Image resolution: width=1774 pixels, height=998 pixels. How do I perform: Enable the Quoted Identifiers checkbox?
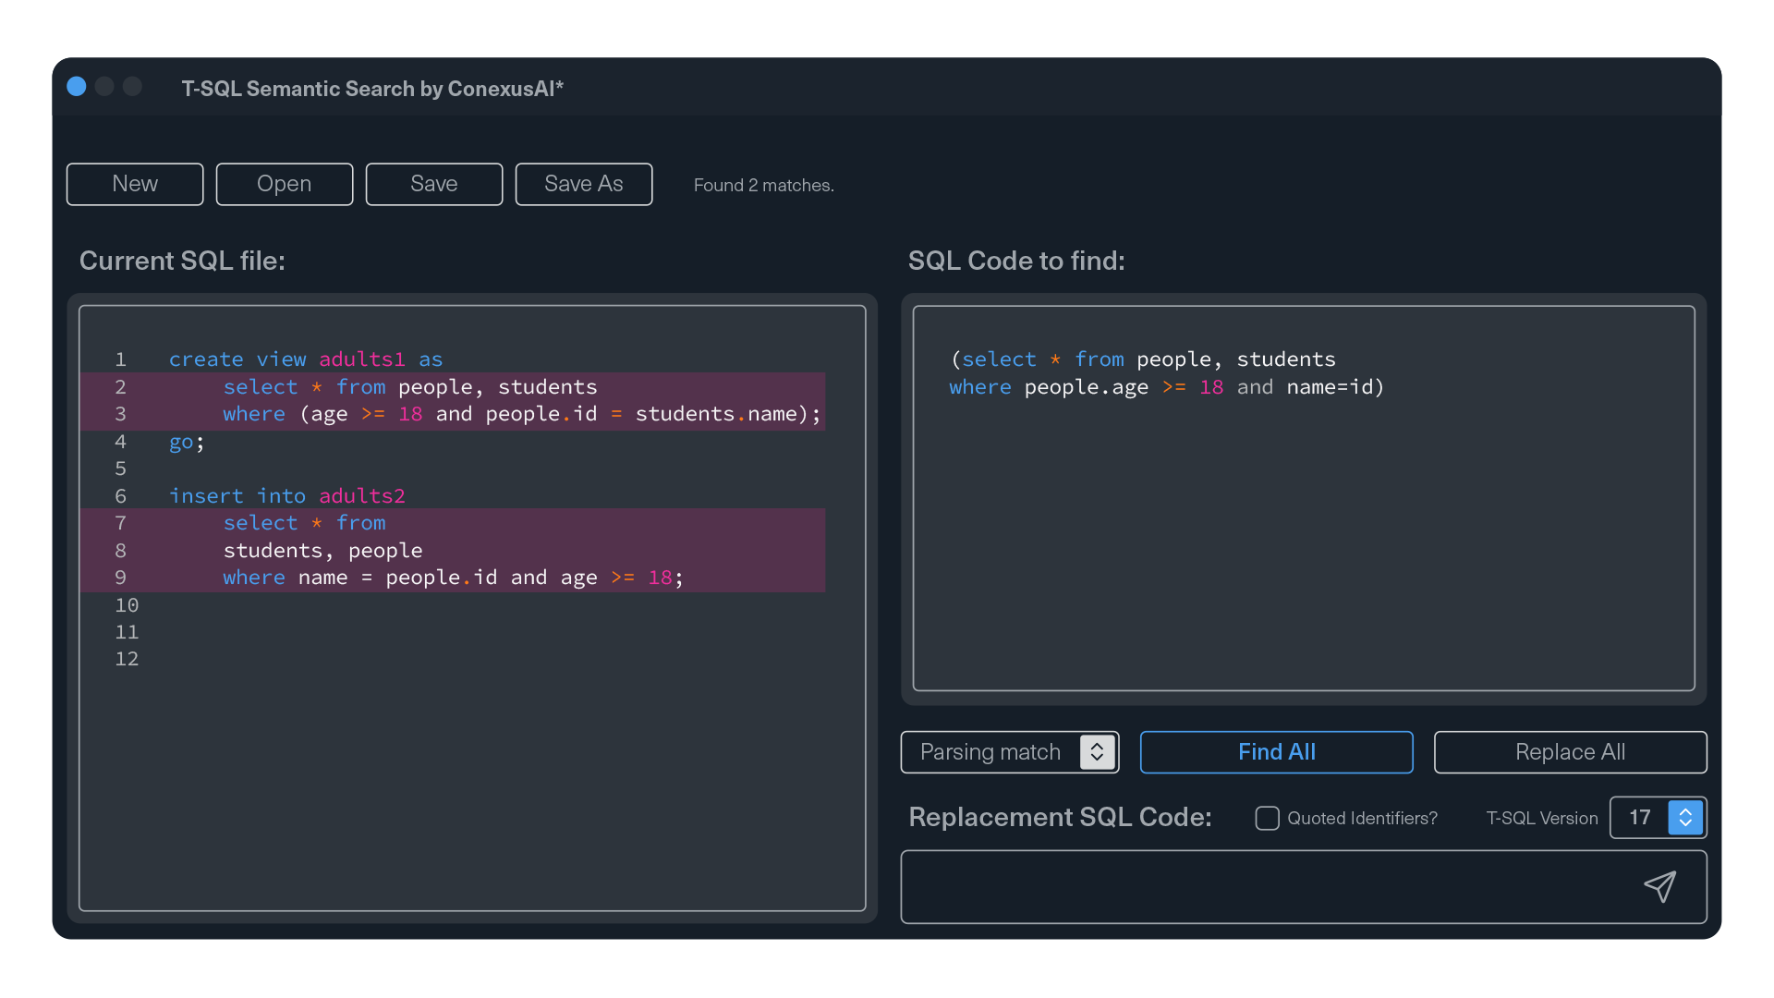pos(1267,818)
